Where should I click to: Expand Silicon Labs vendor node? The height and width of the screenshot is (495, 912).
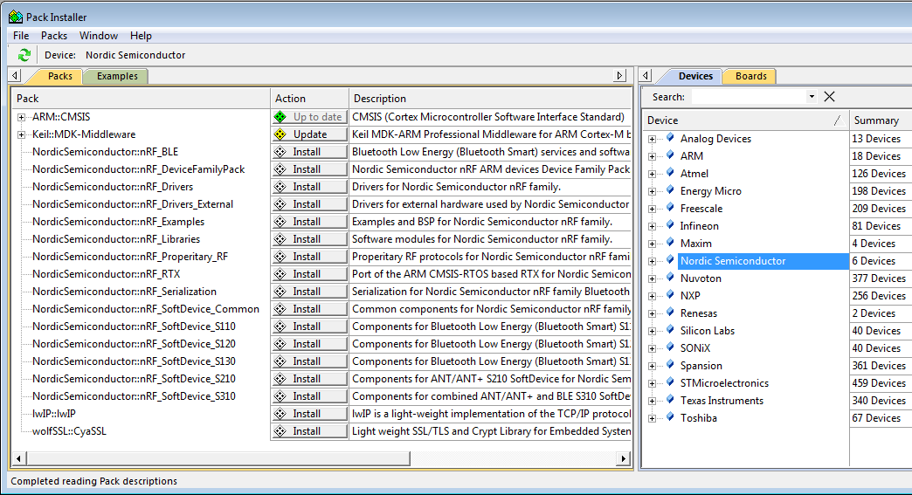[x=652, y=331]
